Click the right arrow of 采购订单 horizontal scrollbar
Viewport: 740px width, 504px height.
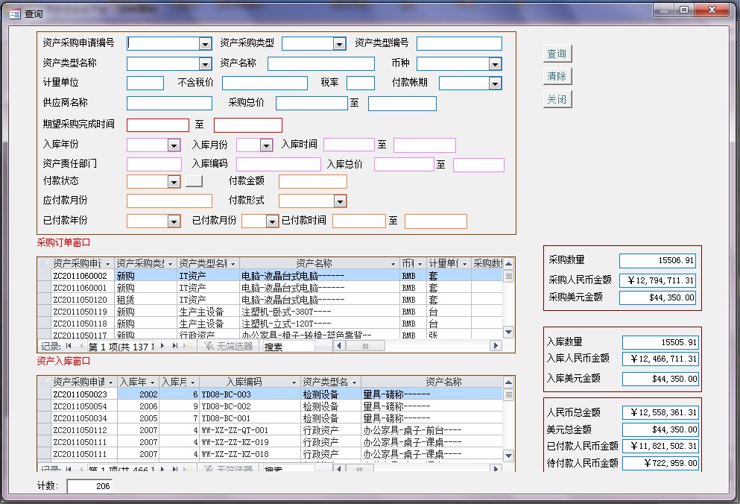(496, 346)
